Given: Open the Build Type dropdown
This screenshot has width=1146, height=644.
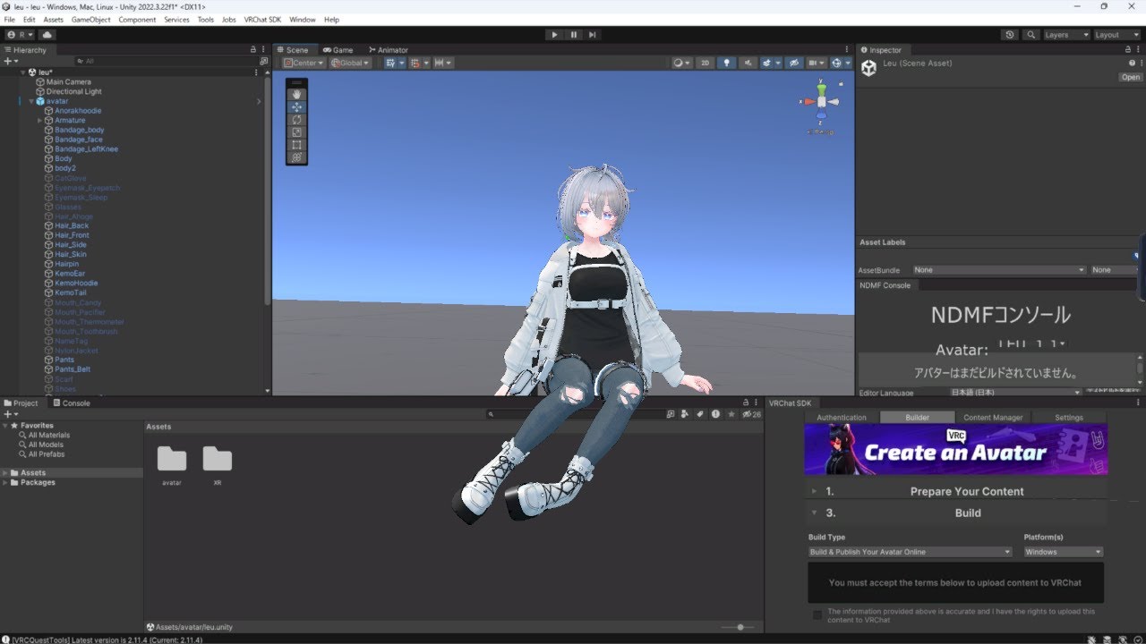Looking at the screenshot, I should [910, 552].
